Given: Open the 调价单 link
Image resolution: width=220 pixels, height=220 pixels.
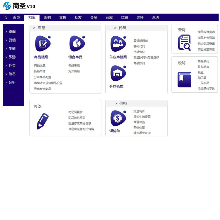Looking at the screenshot, I should click(115, 131).
